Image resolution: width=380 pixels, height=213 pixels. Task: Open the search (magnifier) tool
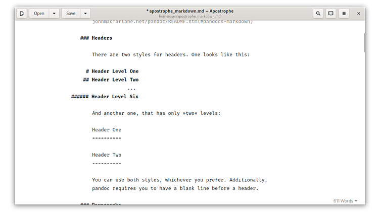tap(318, 14)
